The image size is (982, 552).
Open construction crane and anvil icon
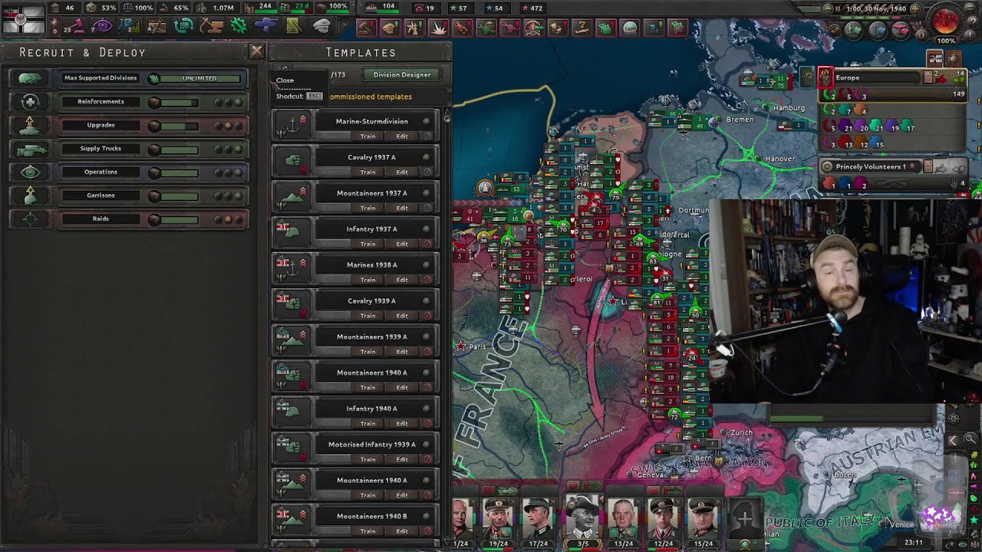click(212, 27)
